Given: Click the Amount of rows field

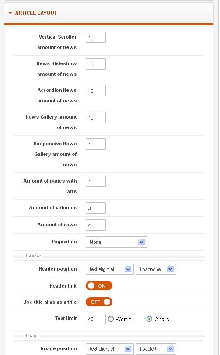Looking at the screenshot, I should click(x=96, y=225).
